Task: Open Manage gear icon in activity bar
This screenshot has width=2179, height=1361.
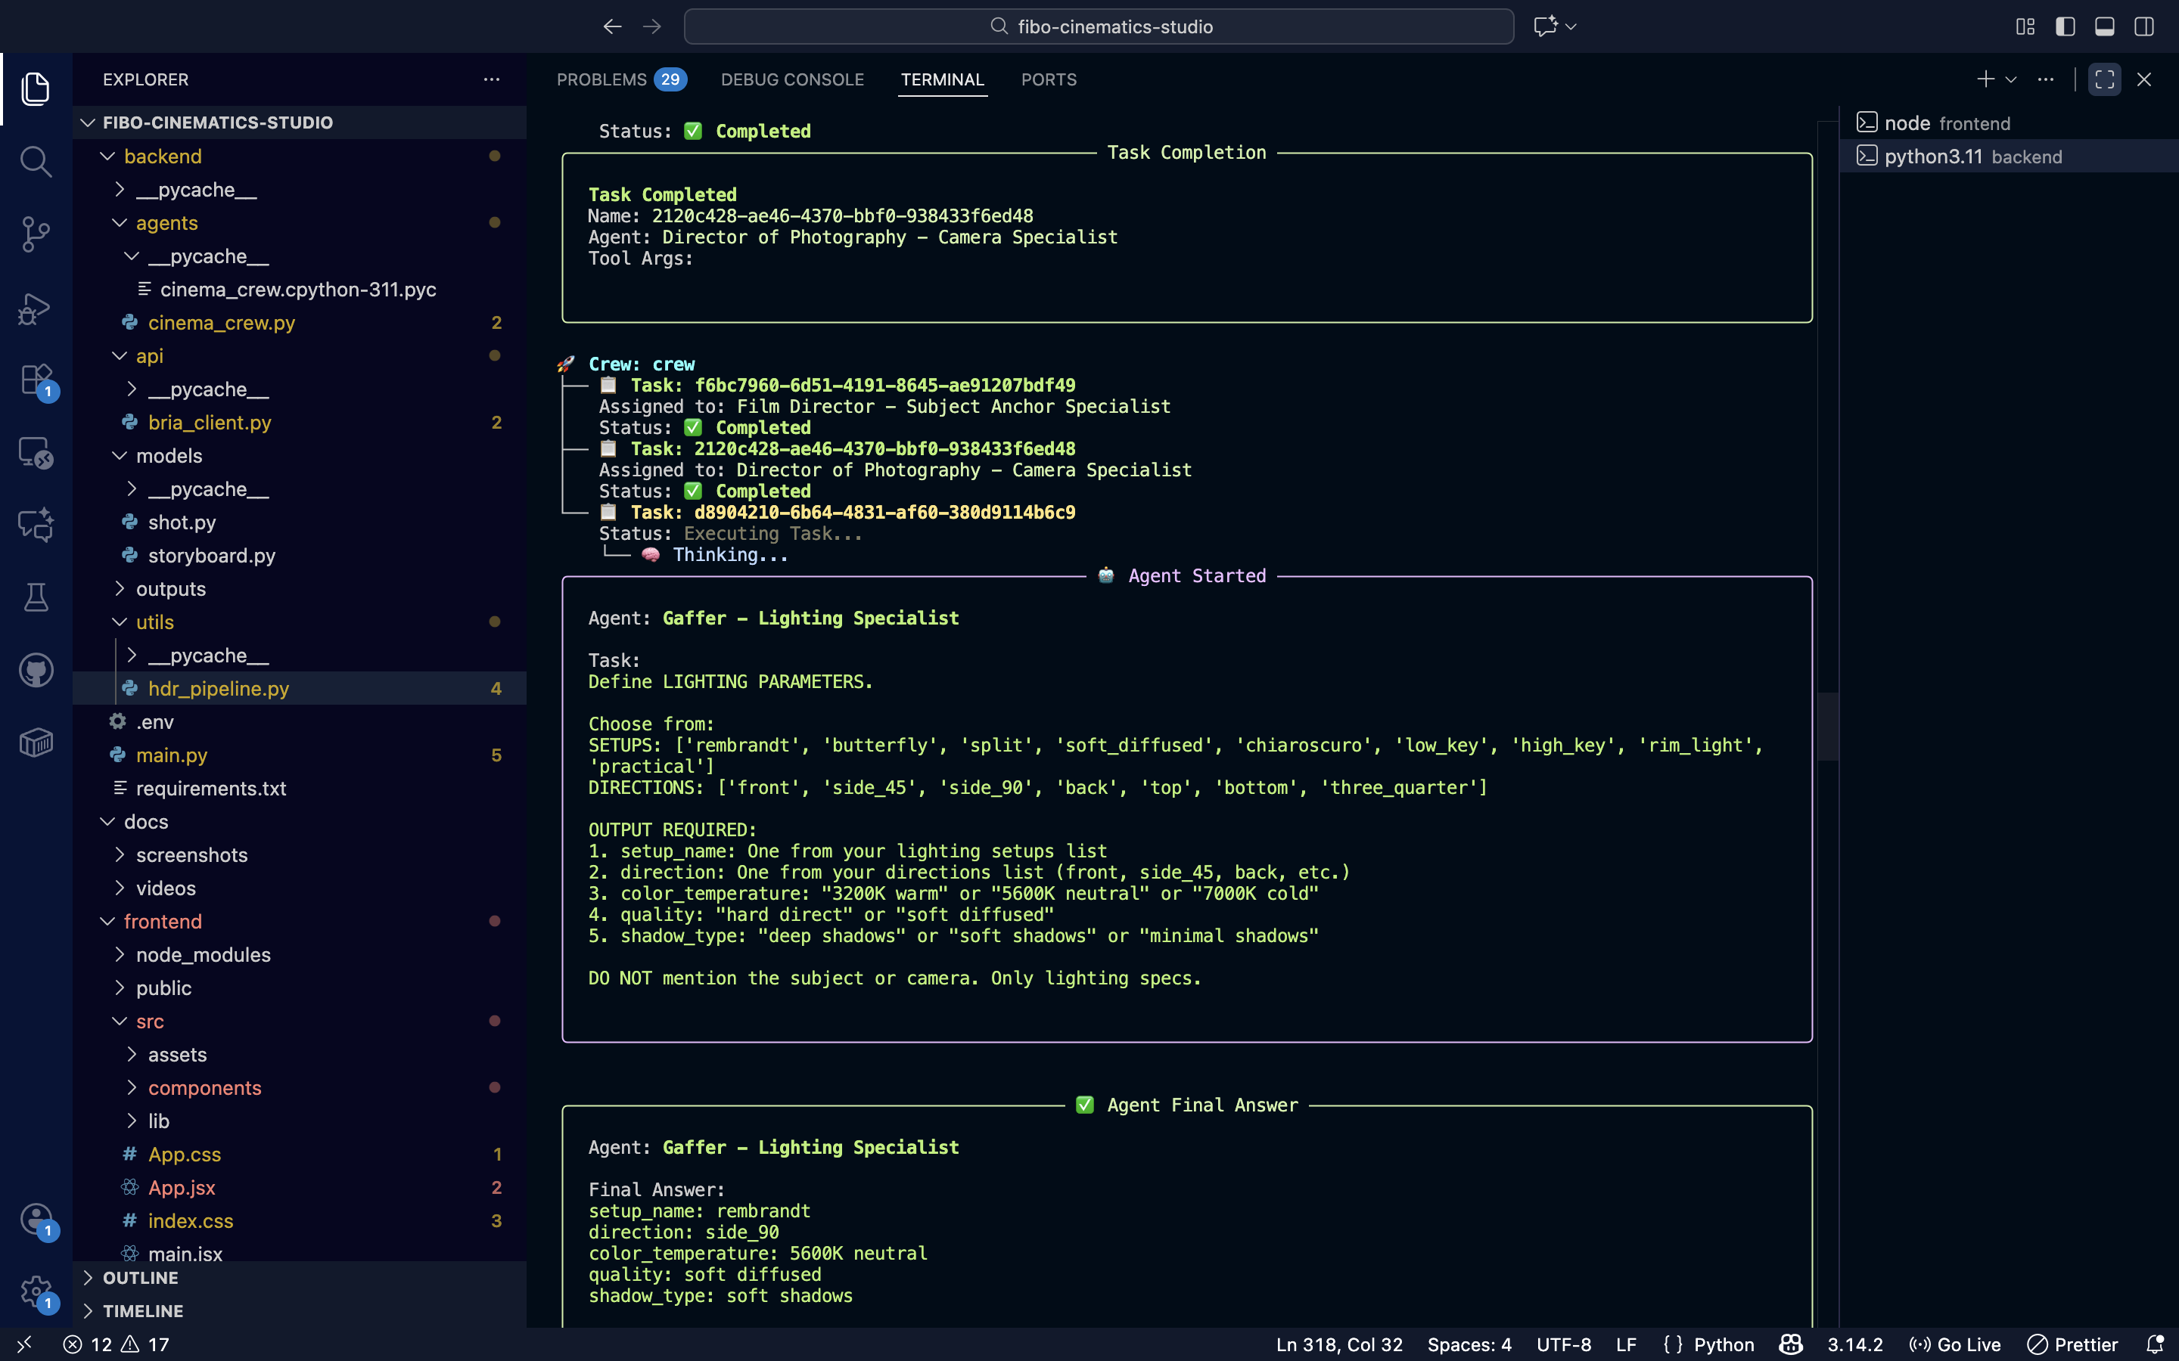Action: point(35,1291)
